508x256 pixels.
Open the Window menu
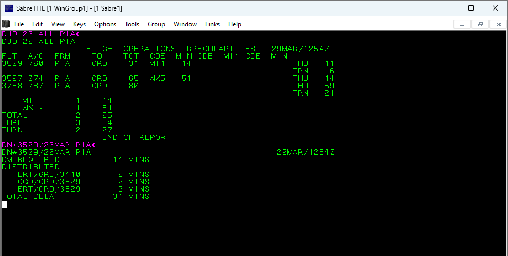click(x=185, y=24)
